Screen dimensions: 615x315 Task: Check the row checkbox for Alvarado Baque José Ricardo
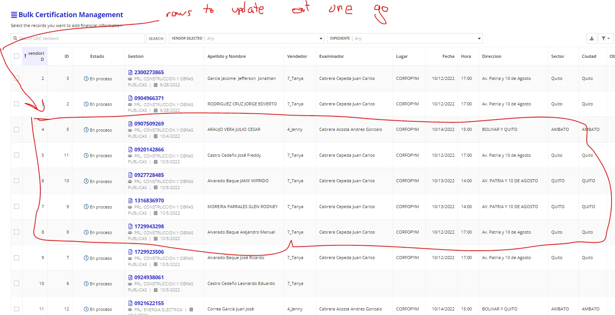[16, 258]
